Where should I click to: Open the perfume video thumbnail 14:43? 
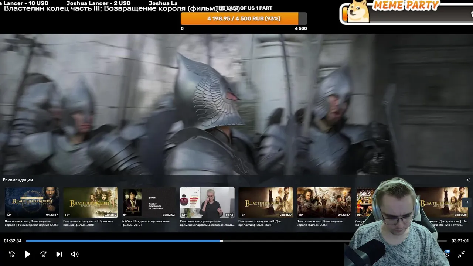point(207,202)
